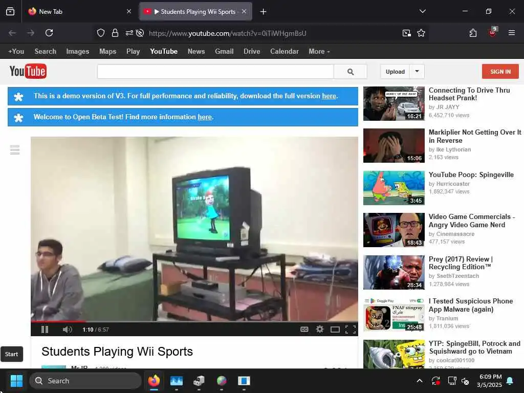Click the red video progress bar
This screenshot has height=393, width=524.
(58, 321)
